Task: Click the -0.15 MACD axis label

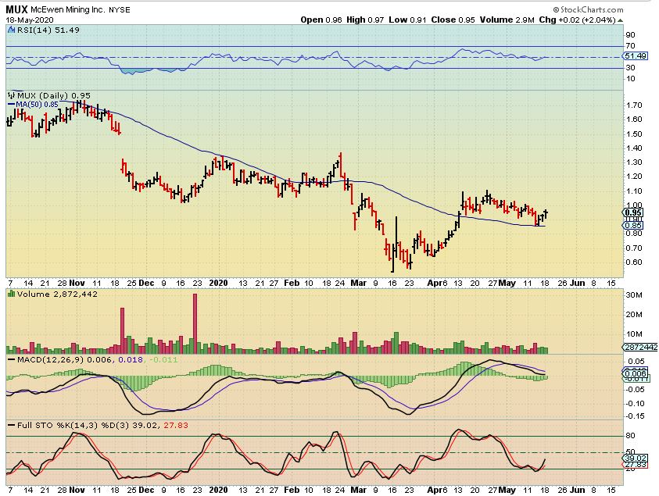Action: point(635,416)
